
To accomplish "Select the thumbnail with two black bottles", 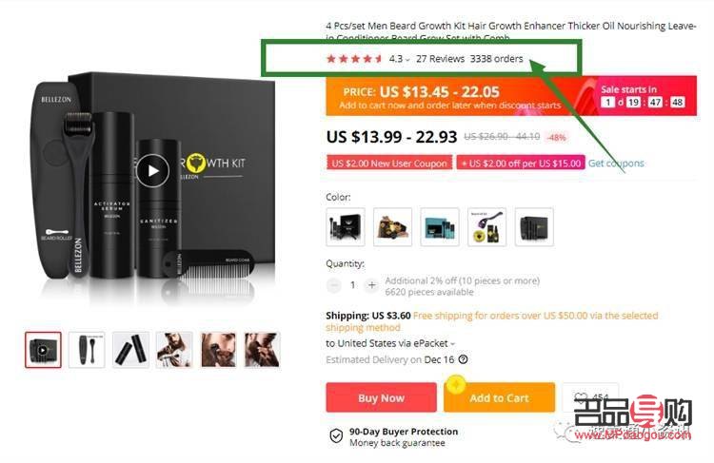I will (130, 350).
